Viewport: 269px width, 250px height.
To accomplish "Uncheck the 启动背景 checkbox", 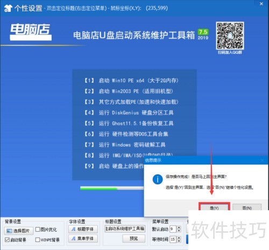I will click(7, 240).
